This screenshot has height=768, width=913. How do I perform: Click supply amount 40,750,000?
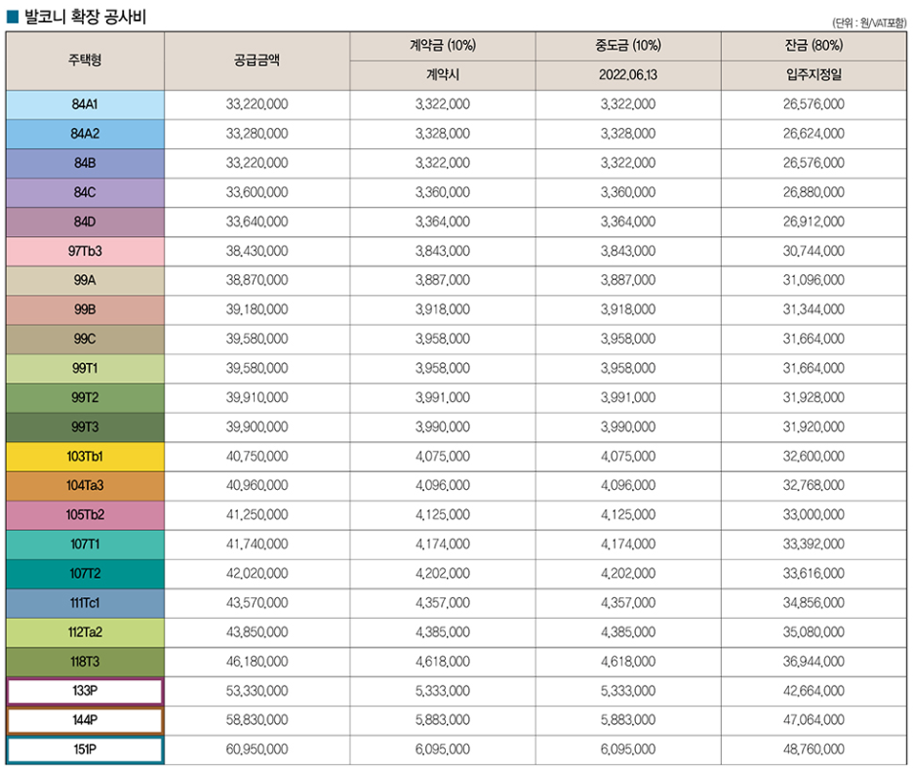coord(257,457)
